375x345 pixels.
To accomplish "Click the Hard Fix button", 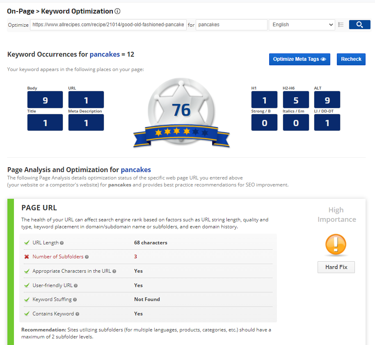I will (336, 267).
